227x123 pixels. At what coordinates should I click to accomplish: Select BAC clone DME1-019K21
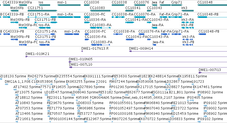tap(126, 57)
